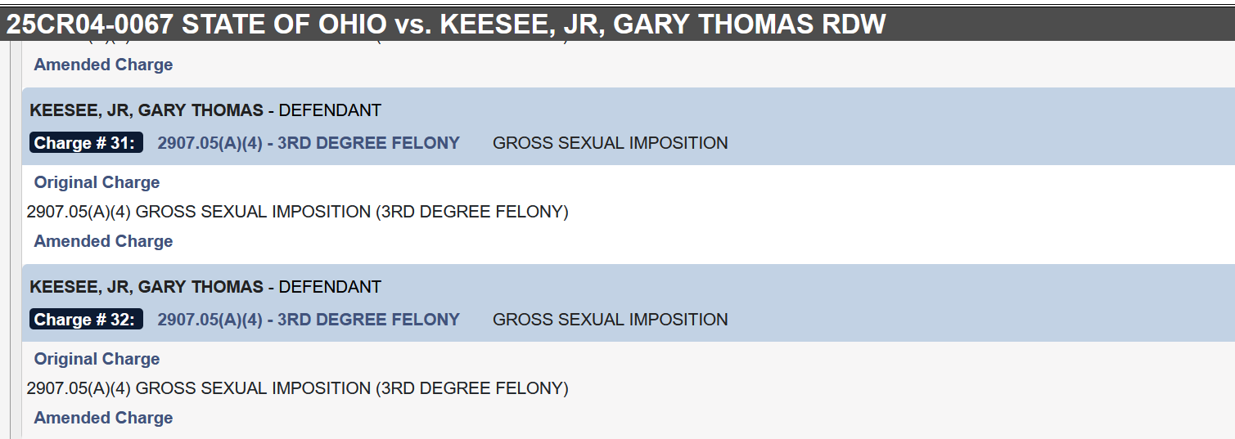Open the Amended Charge label above Charge 31
This screenshot has width=1235, height=439.
103,65
